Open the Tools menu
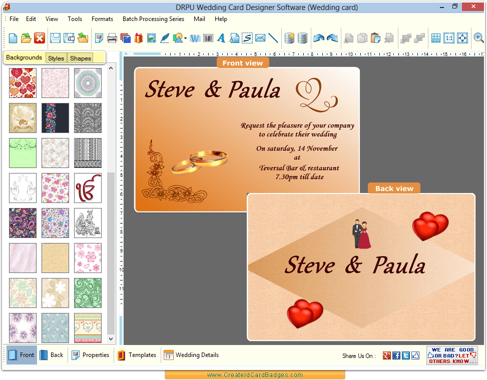 point(75,19)
